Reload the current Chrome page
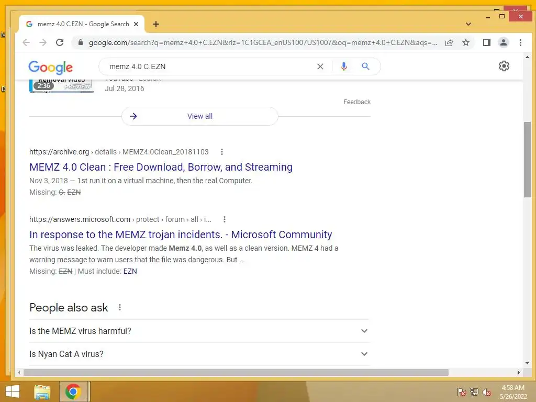 60,42
